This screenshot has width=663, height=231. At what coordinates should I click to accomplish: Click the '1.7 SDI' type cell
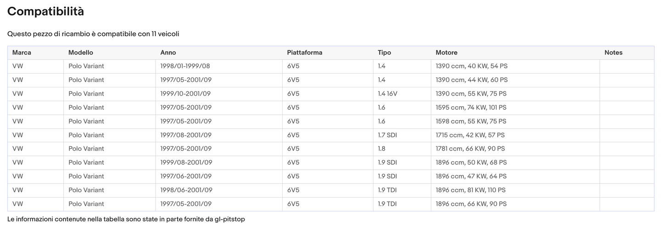coord(387,135)
